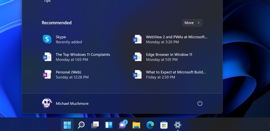
Task: Open Microsoft Store from the taskbar
Action: coord(164,125)
